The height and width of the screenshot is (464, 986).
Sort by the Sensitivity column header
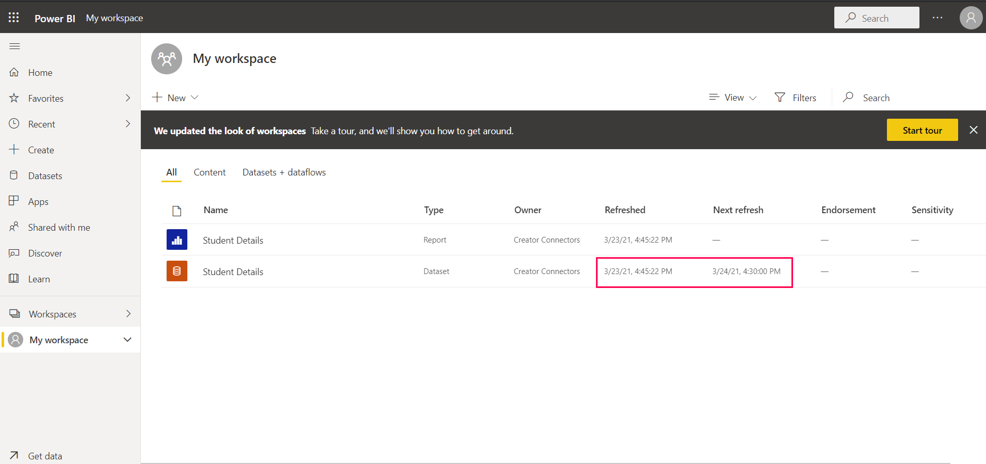932,210
